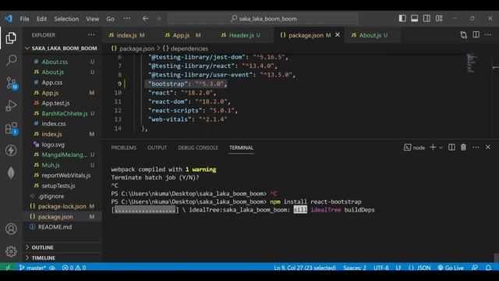This screenshot has width=499, height=281.
Task: Kill terminal with trash icon
Action: (x=463, y=148)
